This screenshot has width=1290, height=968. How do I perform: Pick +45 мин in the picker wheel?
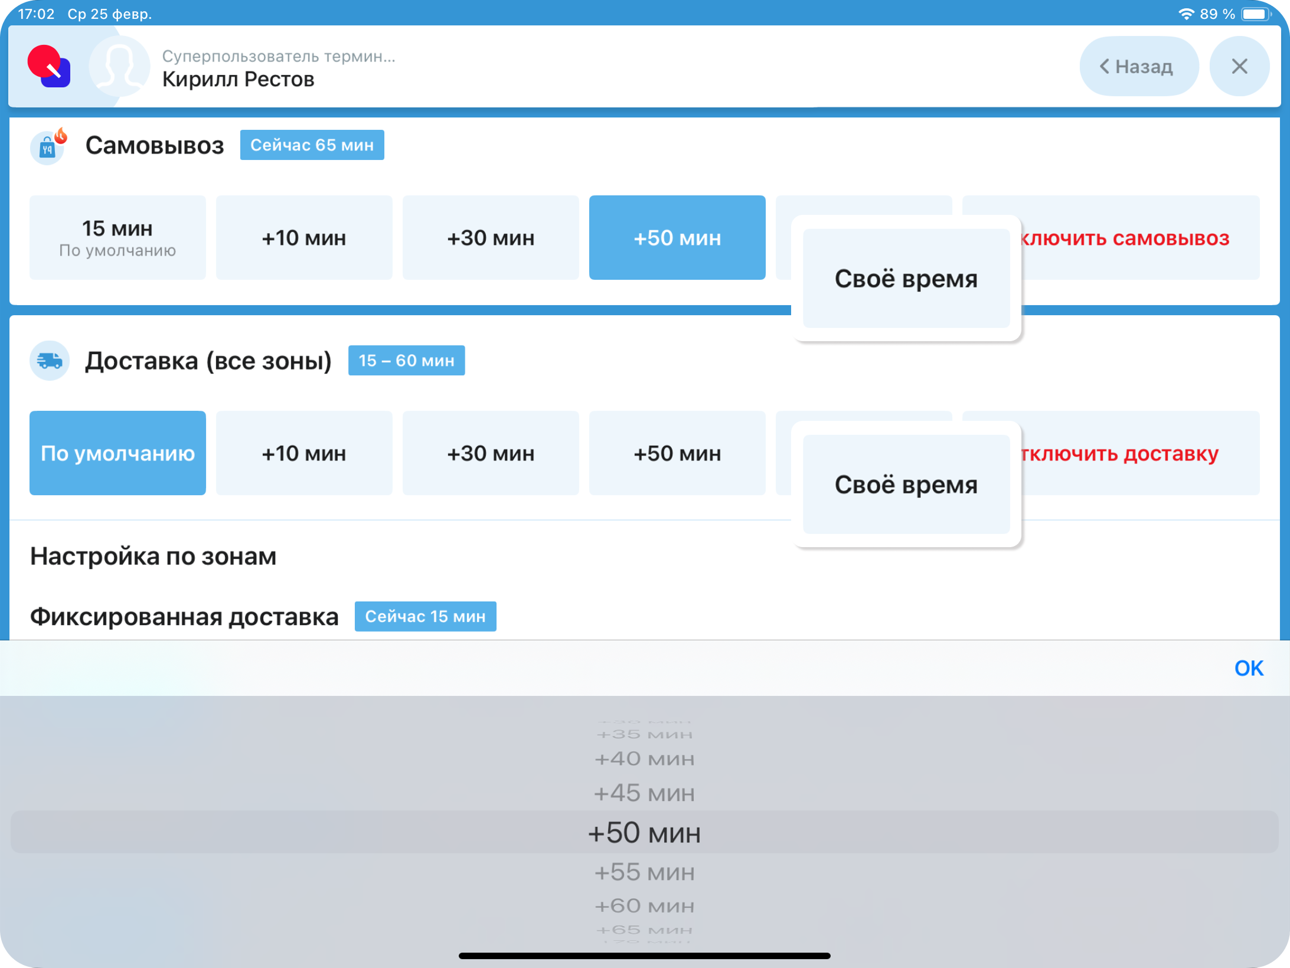644,793
